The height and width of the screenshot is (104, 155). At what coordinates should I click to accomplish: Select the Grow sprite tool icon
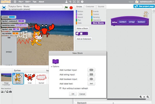(x=74, y=2)
